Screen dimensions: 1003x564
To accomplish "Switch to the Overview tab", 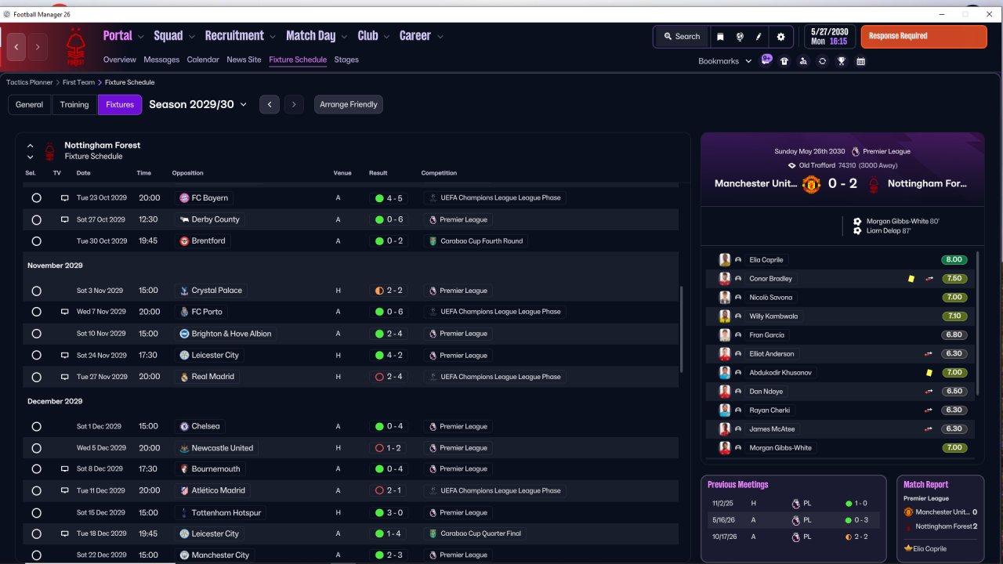I will click(x=120, y=60).
